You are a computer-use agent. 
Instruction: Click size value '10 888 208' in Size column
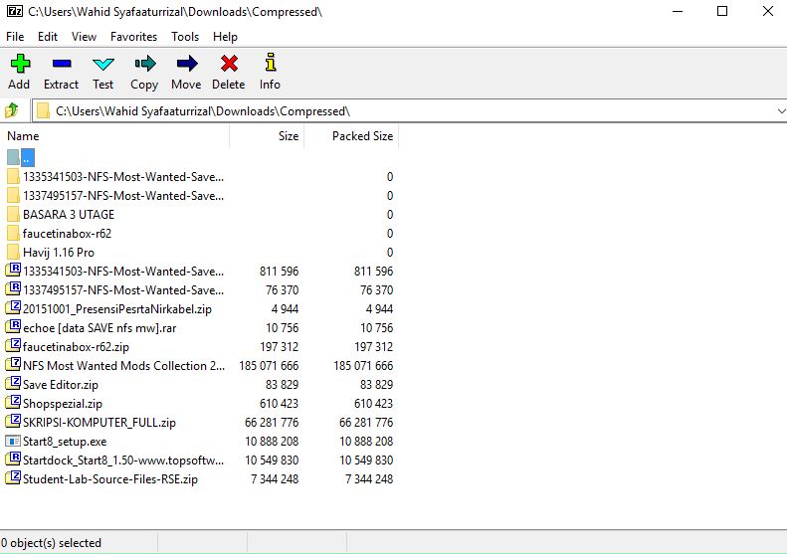272,442
